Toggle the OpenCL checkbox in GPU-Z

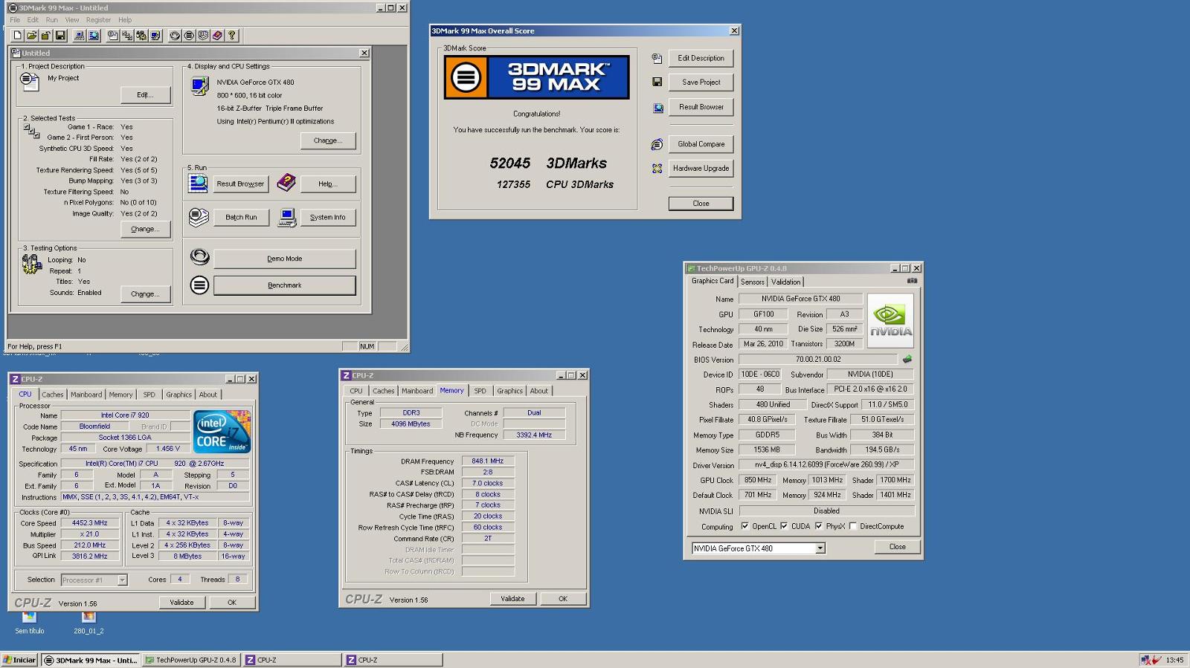744,526
